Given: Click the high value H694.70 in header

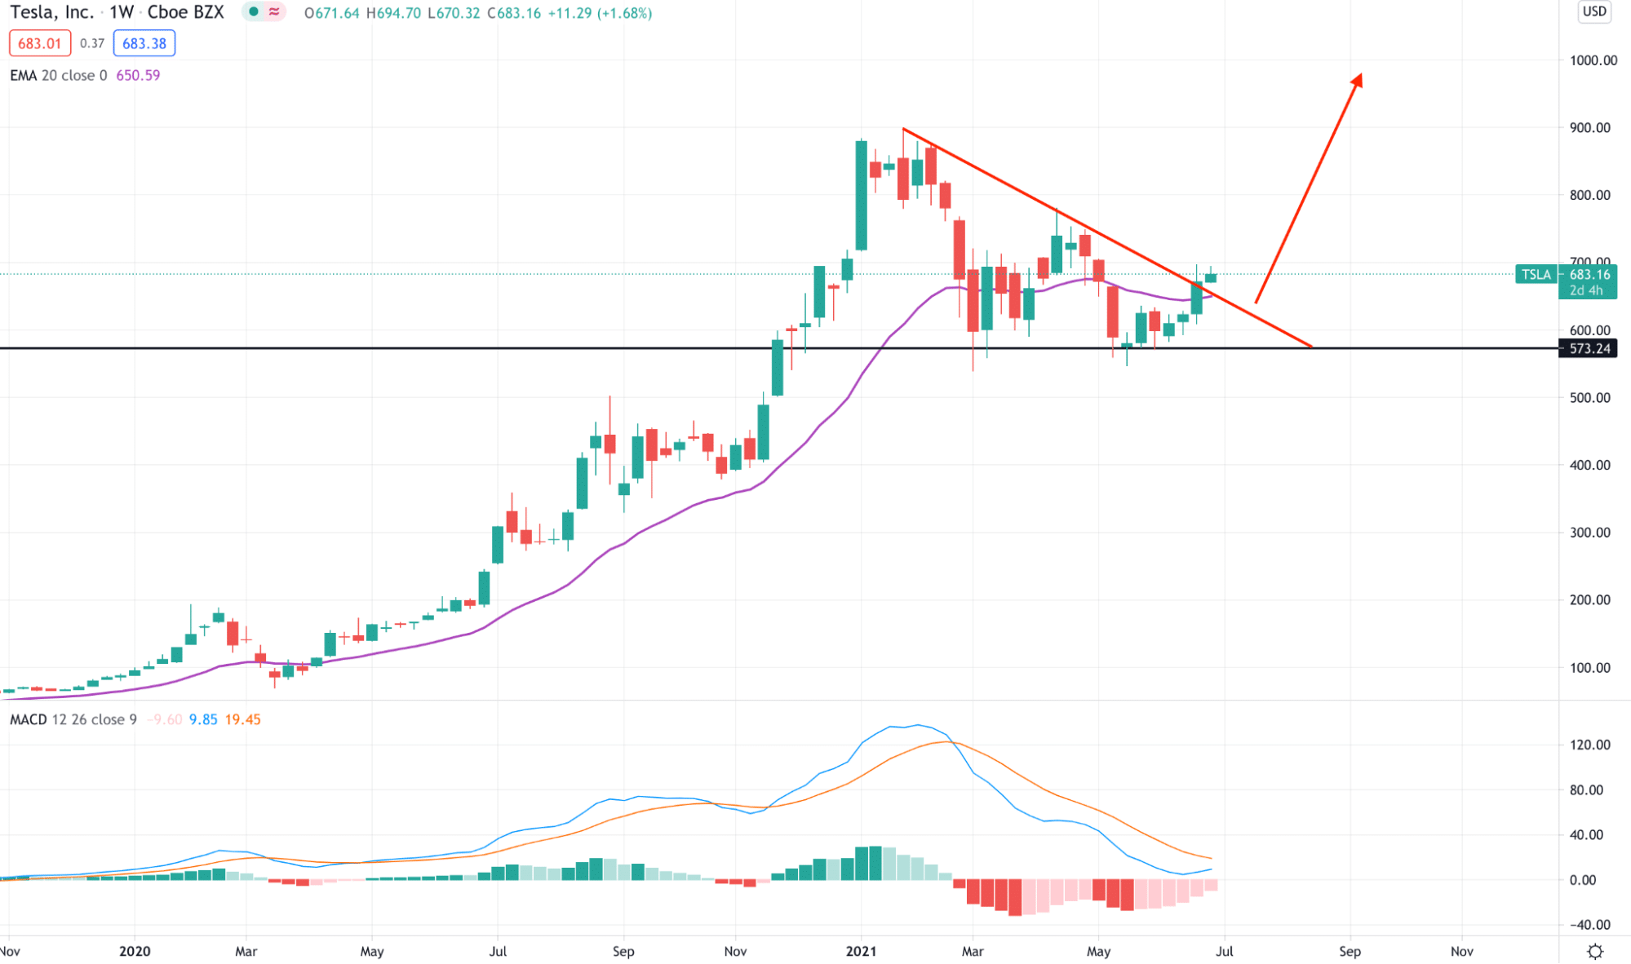Looking at the screenshot, I should point(394,13).
